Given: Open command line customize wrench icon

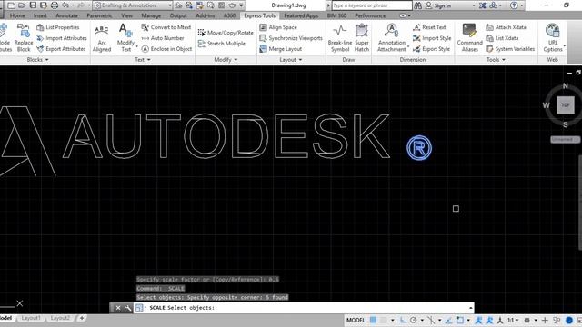Looking at the screenshot, I should [128, 308].
